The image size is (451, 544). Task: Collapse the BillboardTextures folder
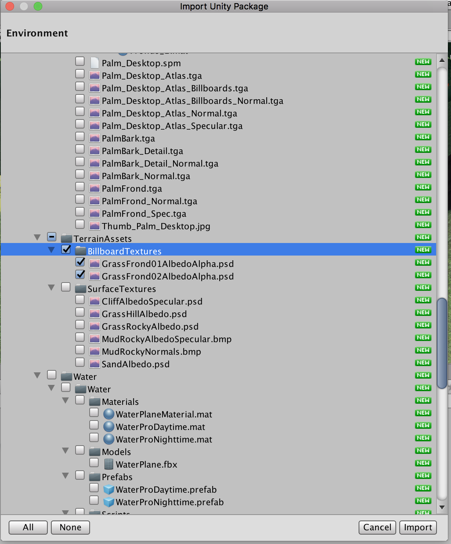51,250
